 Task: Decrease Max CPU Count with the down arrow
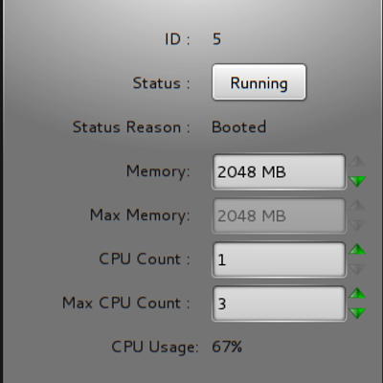tap(357, 313)
